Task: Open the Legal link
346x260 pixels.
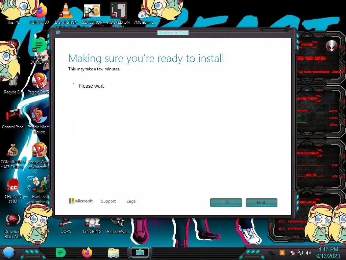Action: coord(131,201)
